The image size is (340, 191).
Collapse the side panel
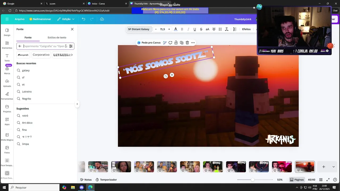tap(77, 104)
